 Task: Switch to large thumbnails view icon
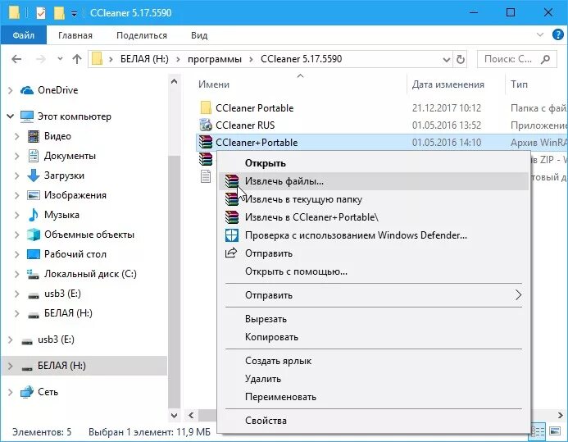pos(555,431)
